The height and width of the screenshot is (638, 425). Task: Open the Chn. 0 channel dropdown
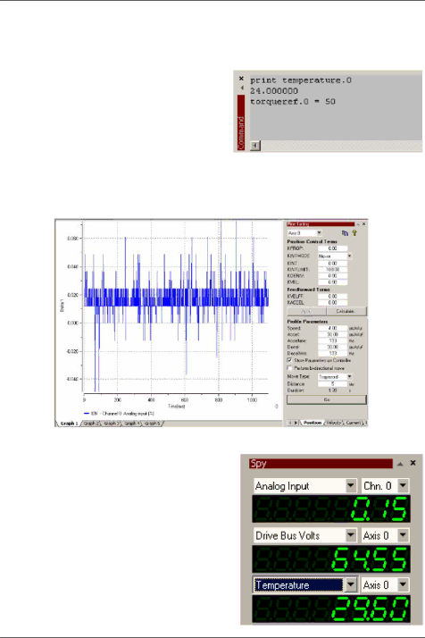(x=403, y=485)
